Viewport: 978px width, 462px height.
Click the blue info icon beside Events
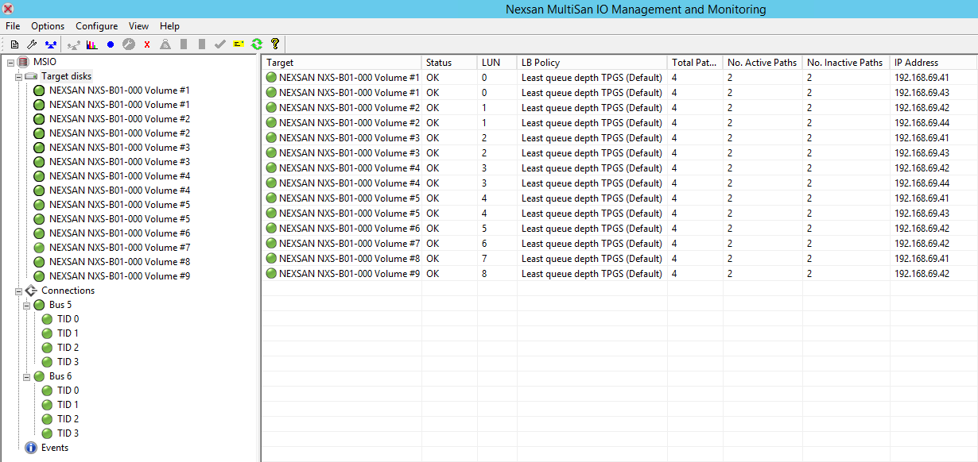31,448
